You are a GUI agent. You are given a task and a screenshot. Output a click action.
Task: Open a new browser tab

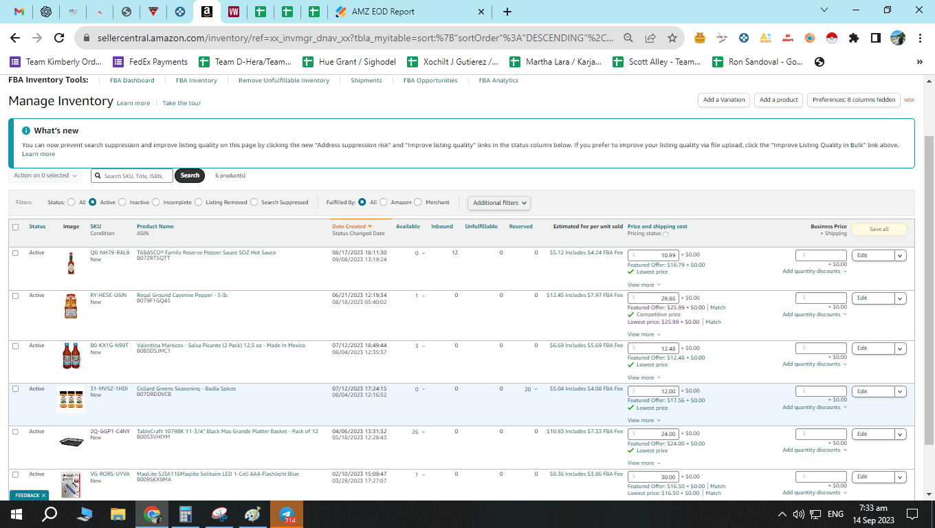507,12
